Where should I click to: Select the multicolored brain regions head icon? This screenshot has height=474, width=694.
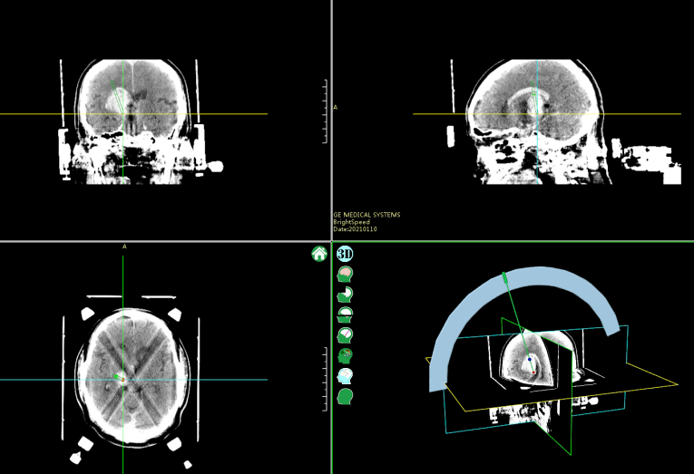coord(345,355)
